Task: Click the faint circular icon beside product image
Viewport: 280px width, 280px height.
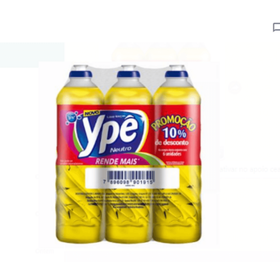Action: (234, 87)
